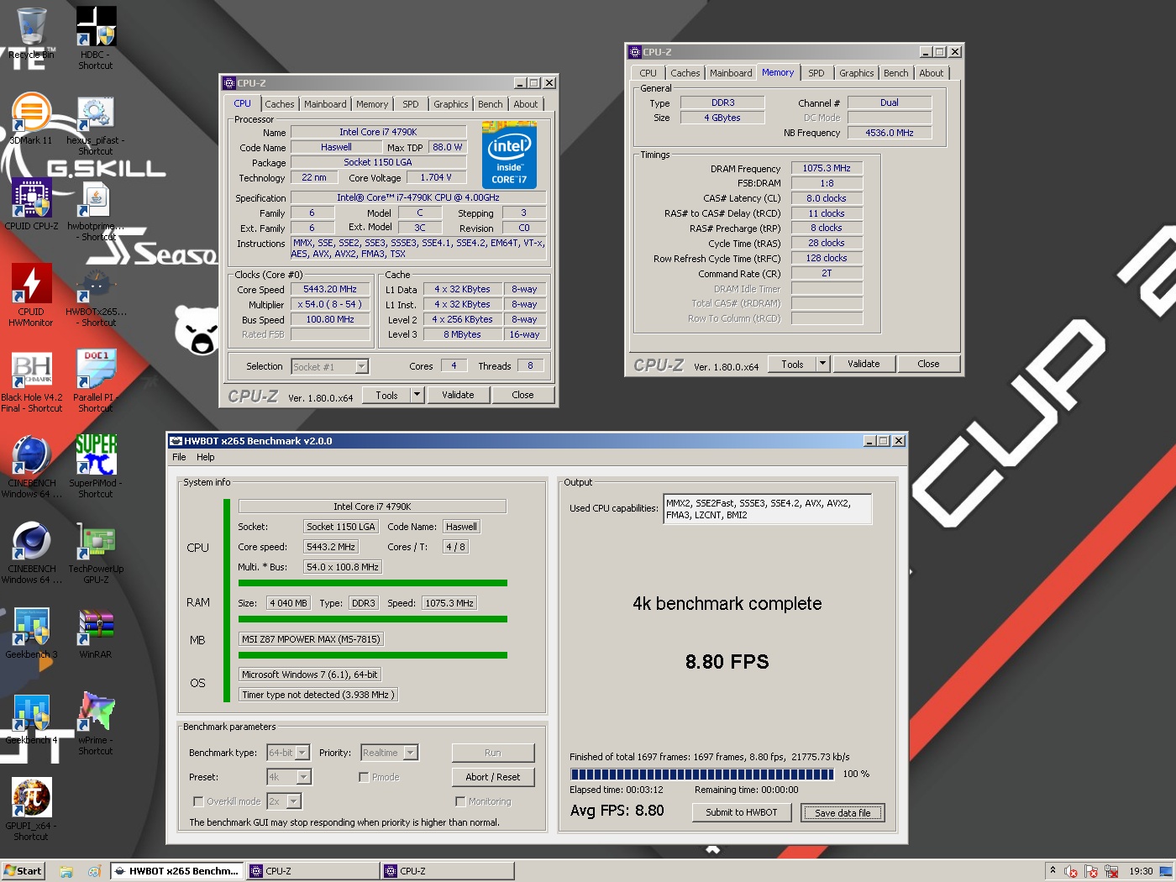The image size is (1176, 882).
Task: Click Validate in Memory CPU-Z window
Action: coord(864,364)
